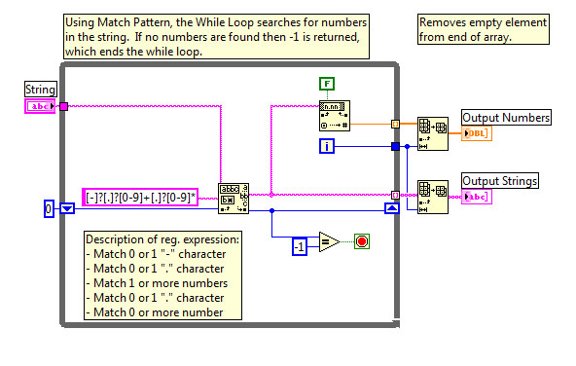Click the False boolean constant
The height and width of the screenshot is (366, 576).
(x=327, y=84)
